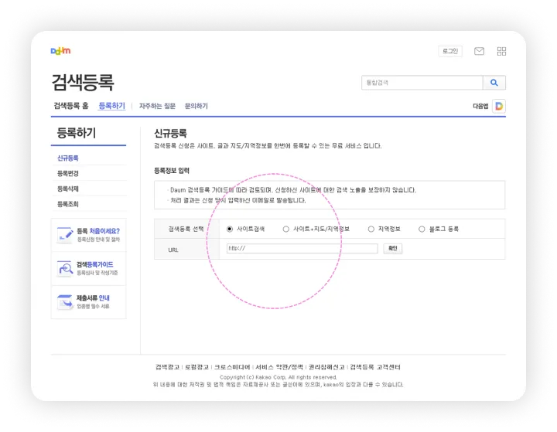The height and width of the screenshot is (432, 557).
Task: Focus the URL http:// input field
Action: (302, 248)
